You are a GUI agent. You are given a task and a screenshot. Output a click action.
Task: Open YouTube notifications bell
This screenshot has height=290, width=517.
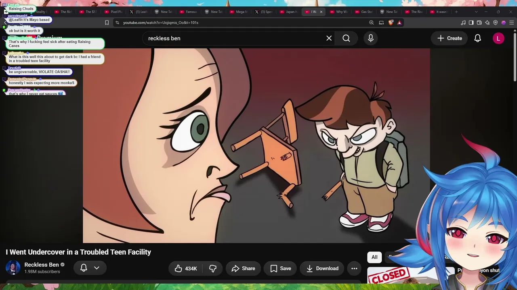point(477,38)
